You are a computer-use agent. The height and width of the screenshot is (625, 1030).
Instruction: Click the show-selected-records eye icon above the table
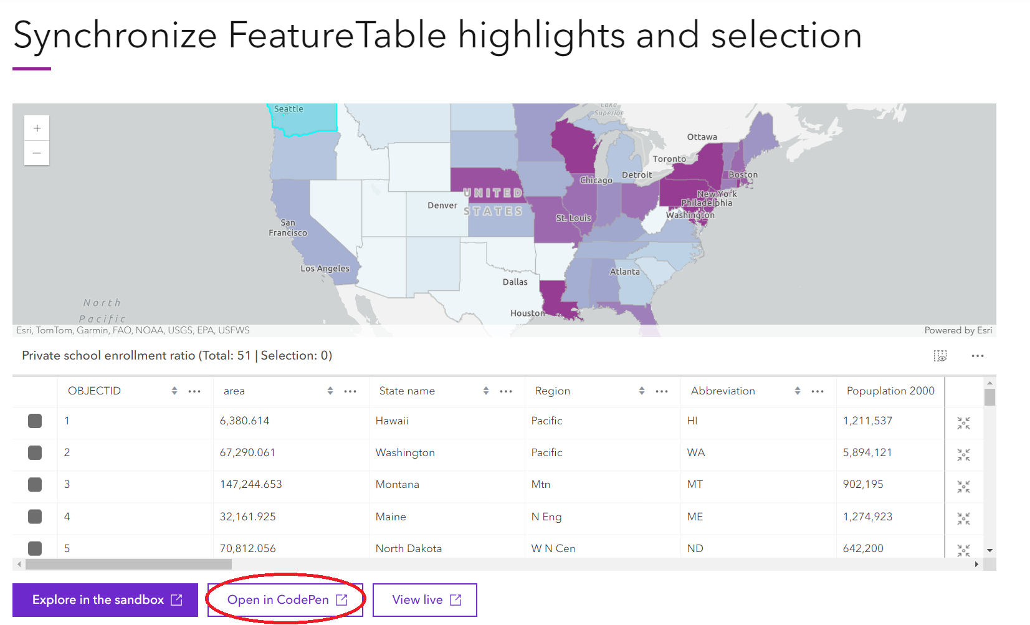[940, 356]
